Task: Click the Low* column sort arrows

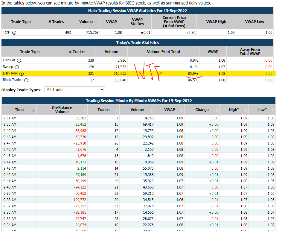Action: coord(273,110)
